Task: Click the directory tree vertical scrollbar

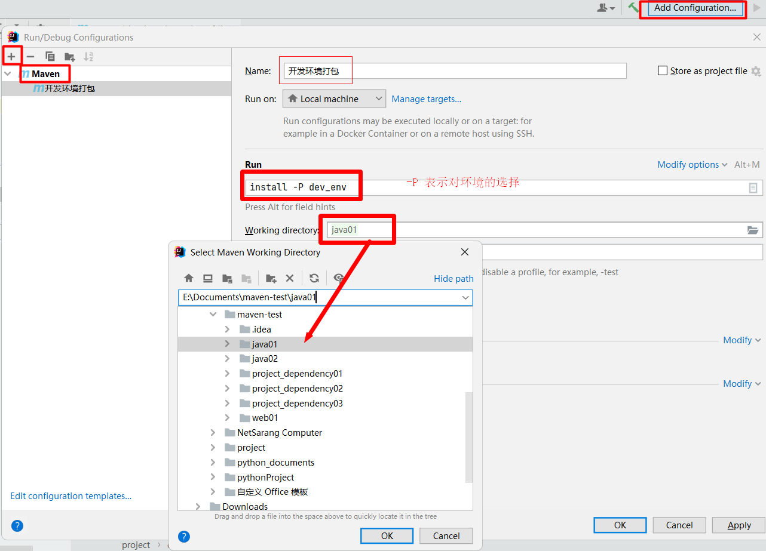Action: tap(469, 436)
